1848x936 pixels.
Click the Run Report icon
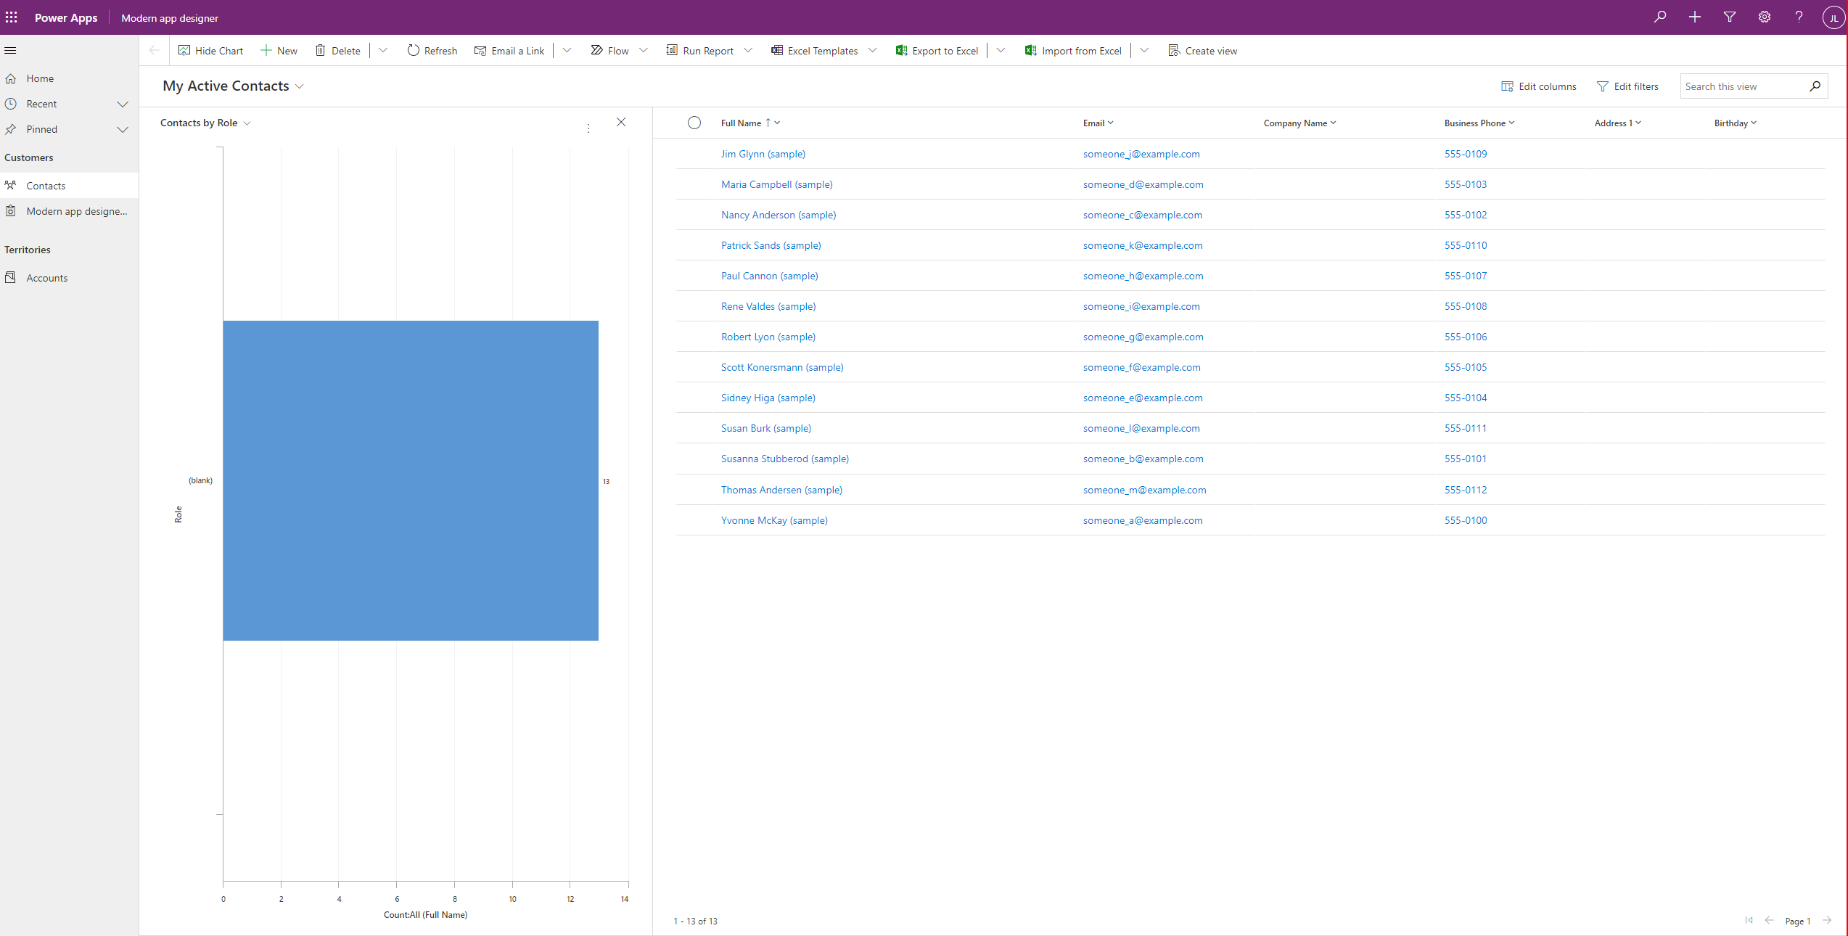click(672, 50)
